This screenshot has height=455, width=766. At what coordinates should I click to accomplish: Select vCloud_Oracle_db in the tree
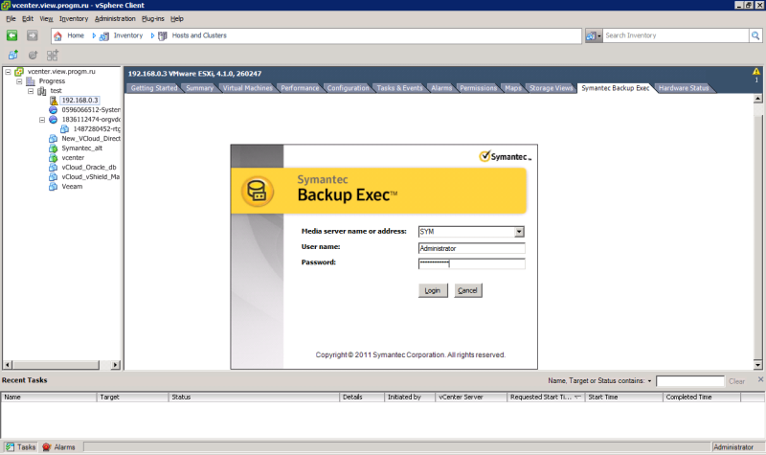[88, 167]
